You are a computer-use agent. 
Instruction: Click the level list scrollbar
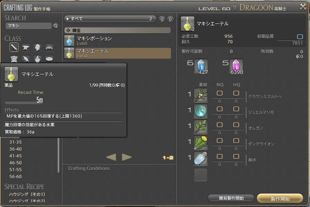(59, 155)
